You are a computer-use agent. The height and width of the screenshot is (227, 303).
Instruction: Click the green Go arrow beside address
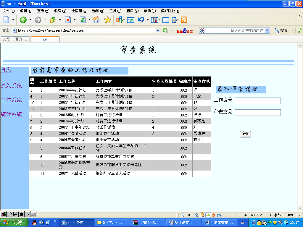pos(165,30)
